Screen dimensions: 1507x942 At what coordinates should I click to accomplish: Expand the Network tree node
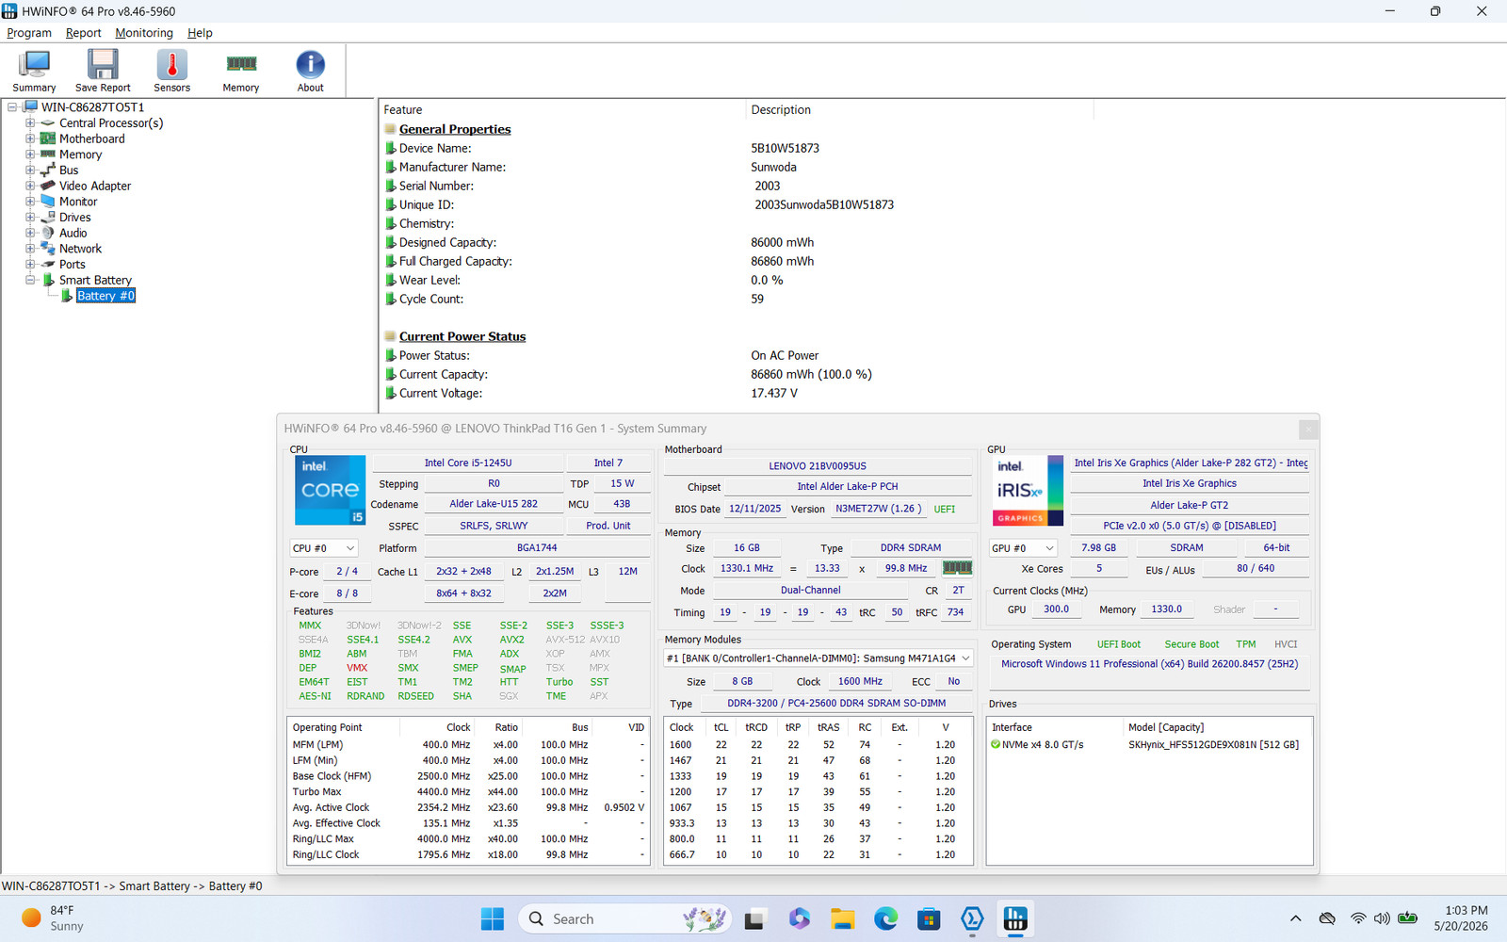point(30,249)
